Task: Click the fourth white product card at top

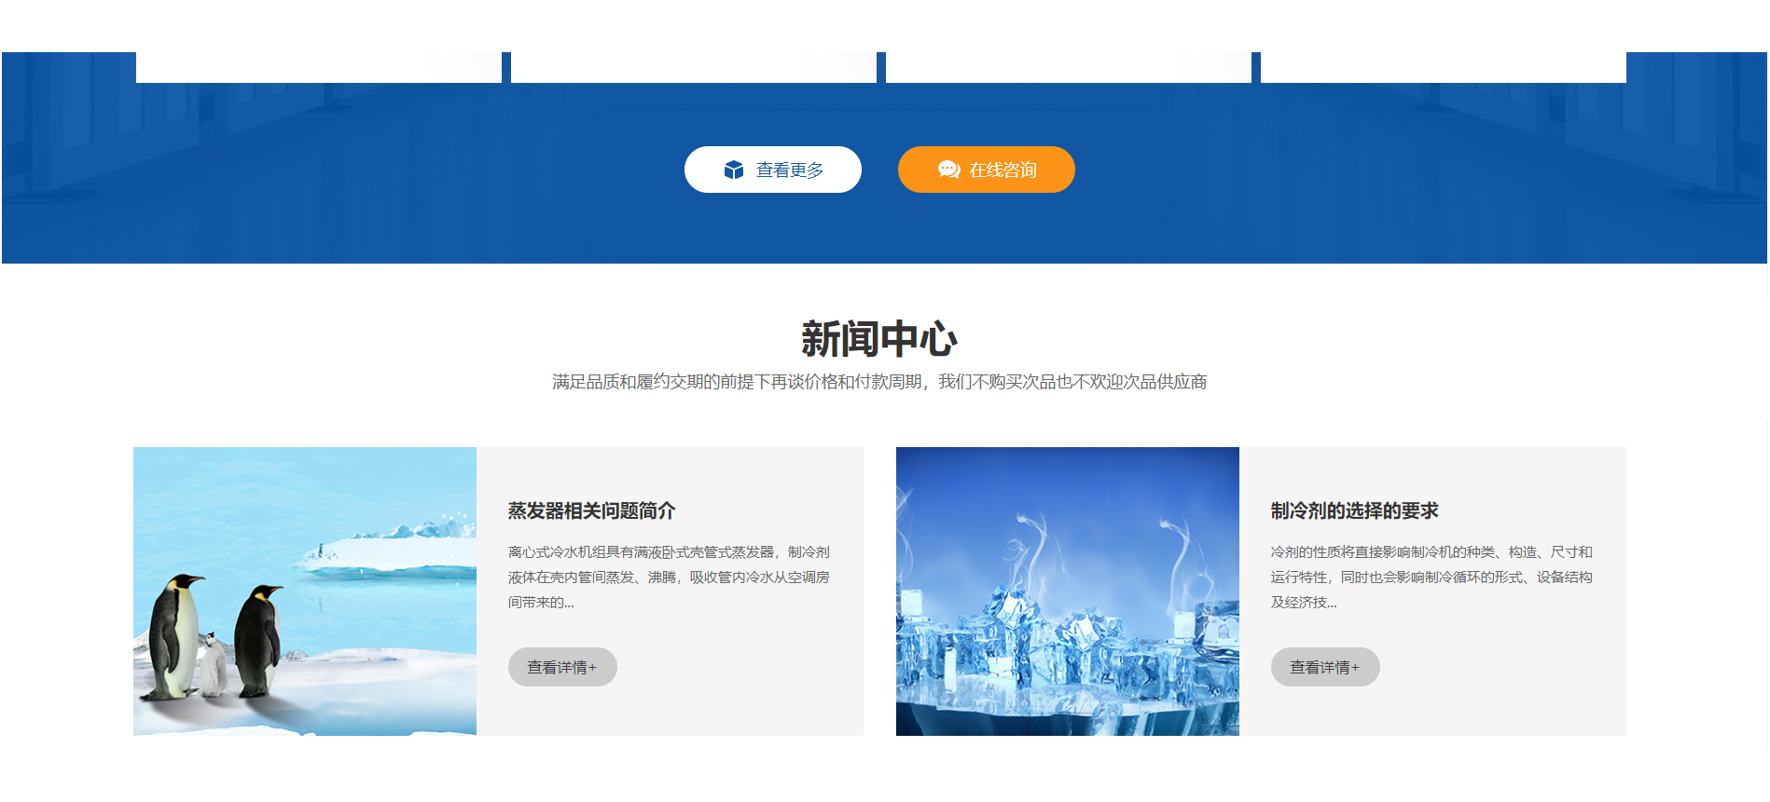Action: tap(1443, 67)
